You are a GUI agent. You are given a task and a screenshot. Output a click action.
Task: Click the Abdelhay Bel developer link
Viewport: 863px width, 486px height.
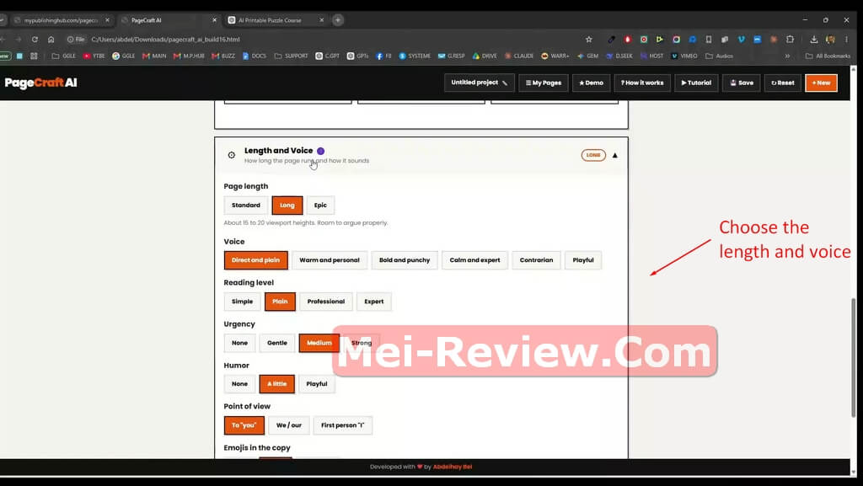coord(453,467)
